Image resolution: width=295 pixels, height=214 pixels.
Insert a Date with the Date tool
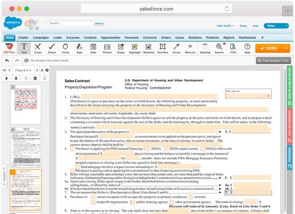click(93, 48)
